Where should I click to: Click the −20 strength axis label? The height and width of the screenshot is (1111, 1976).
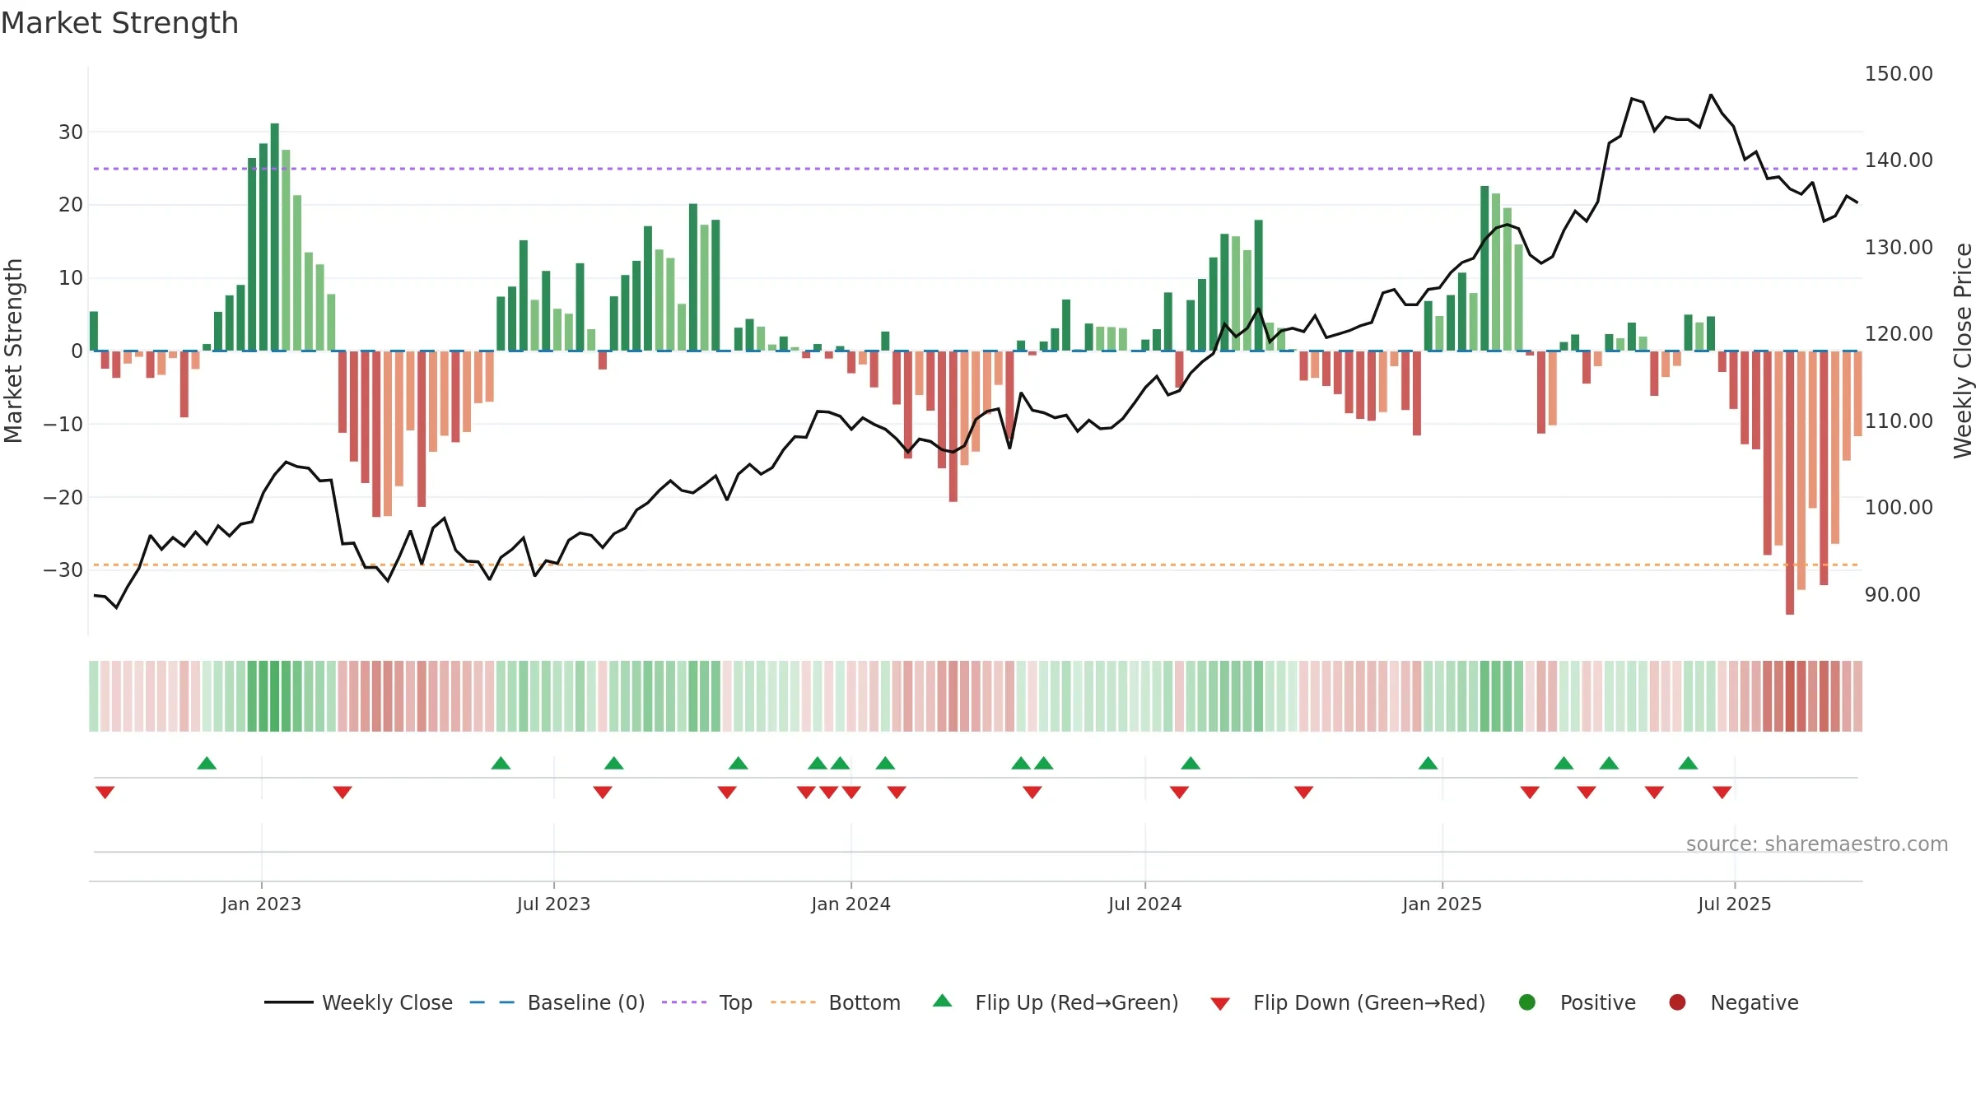coord(63,498)
